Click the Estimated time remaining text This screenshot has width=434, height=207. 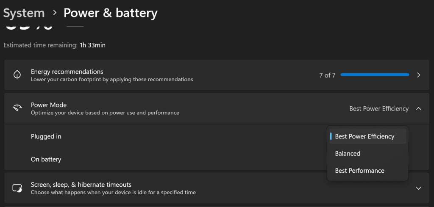pos(55,45)
